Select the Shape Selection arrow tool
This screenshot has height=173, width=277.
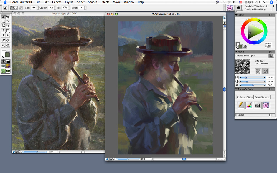tap(8, 35)
